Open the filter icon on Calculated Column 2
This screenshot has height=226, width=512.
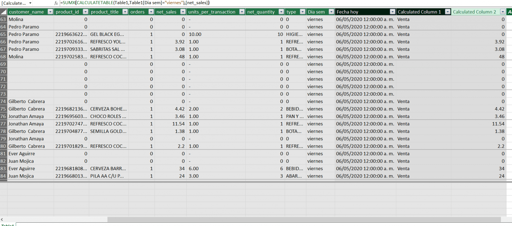pyautogui.click(x=503, y=12)
